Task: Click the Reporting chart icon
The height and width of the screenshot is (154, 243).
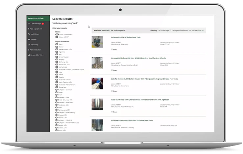Action: point(29,45)
